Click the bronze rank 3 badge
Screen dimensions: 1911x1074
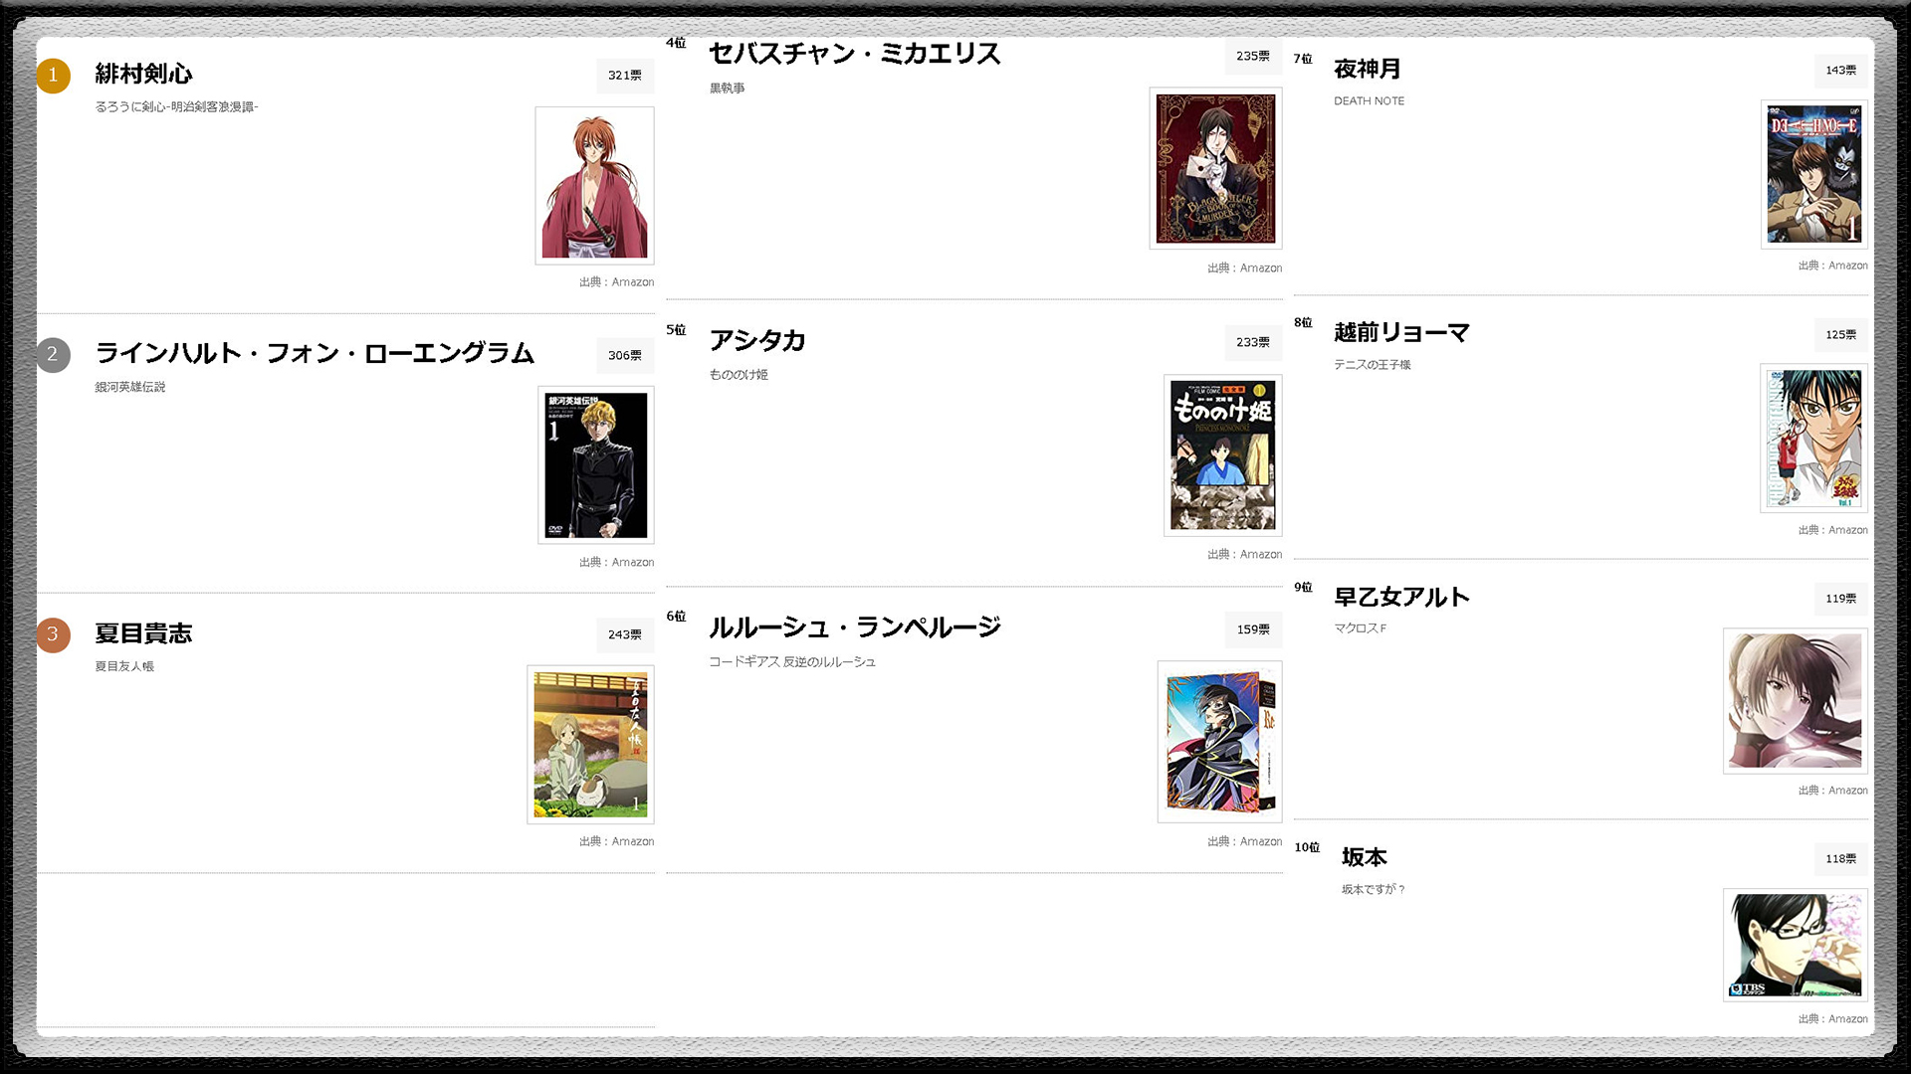click(54, 634)
